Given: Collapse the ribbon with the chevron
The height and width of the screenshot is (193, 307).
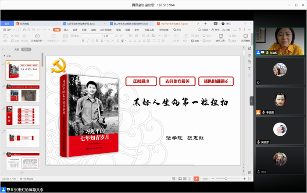Looking at the screenshot, I should click(249, 30).
